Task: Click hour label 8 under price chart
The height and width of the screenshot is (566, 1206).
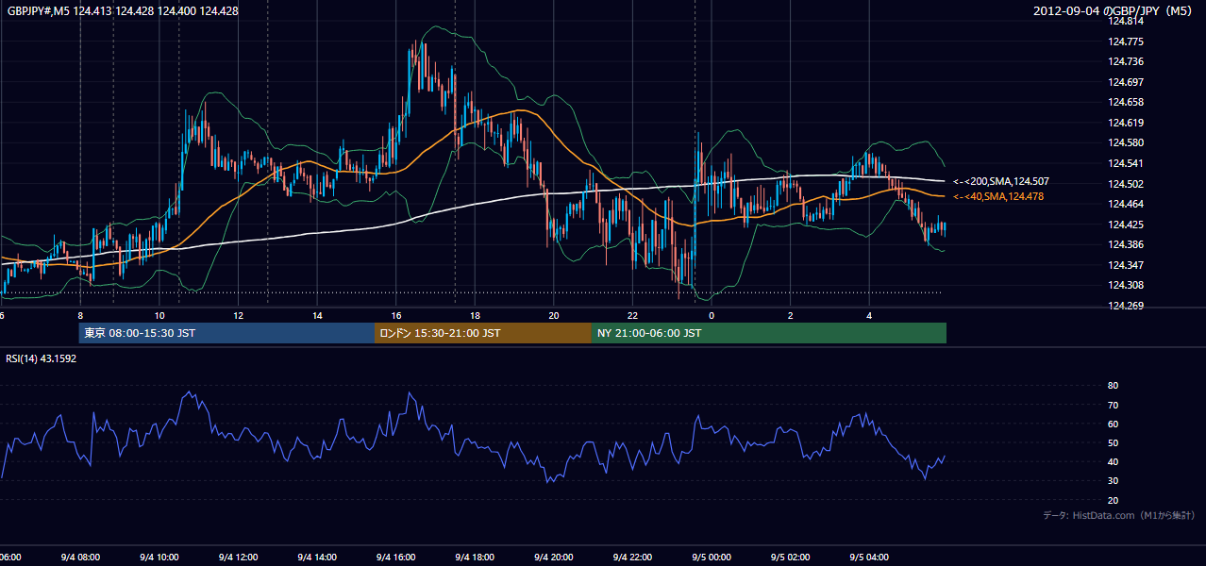Action: [x=80, y=316]
